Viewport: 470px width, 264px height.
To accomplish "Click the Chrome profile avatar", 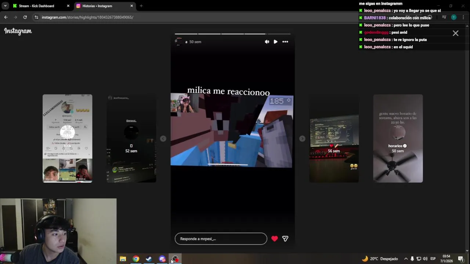I will click(x=454, y=17).
